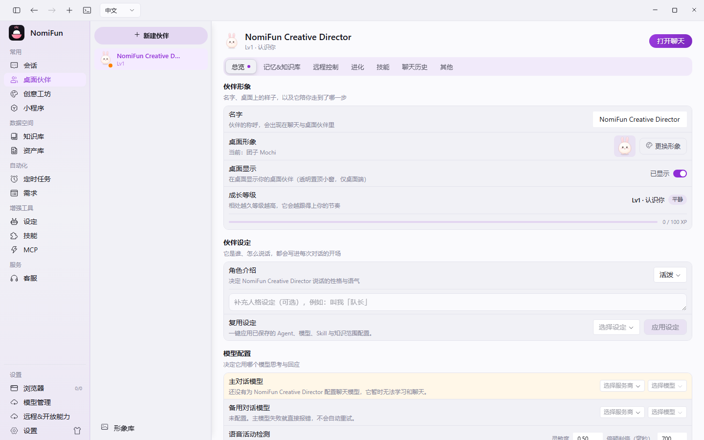Click 更换形象 button

coord(663,146)
